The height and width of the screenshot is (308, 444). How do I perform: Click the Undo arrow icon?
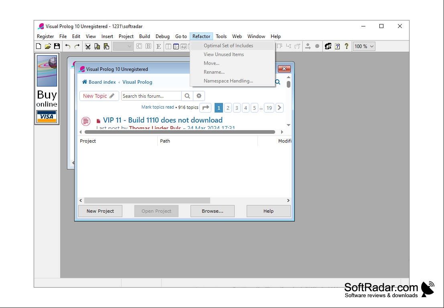[68, 46]
